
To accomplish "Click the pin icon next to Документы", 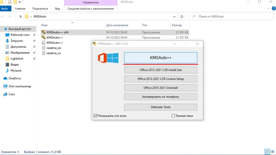I will (34, 47).
